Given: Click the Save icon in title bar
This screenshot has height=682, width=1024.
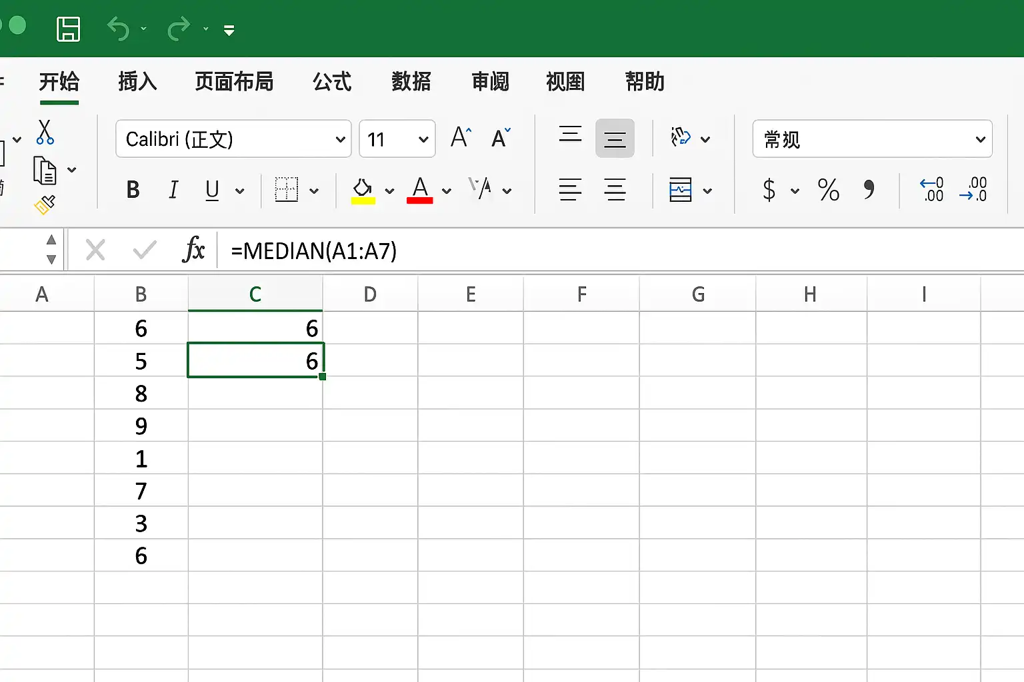Looking at the screenshot, I should [68, 29].
